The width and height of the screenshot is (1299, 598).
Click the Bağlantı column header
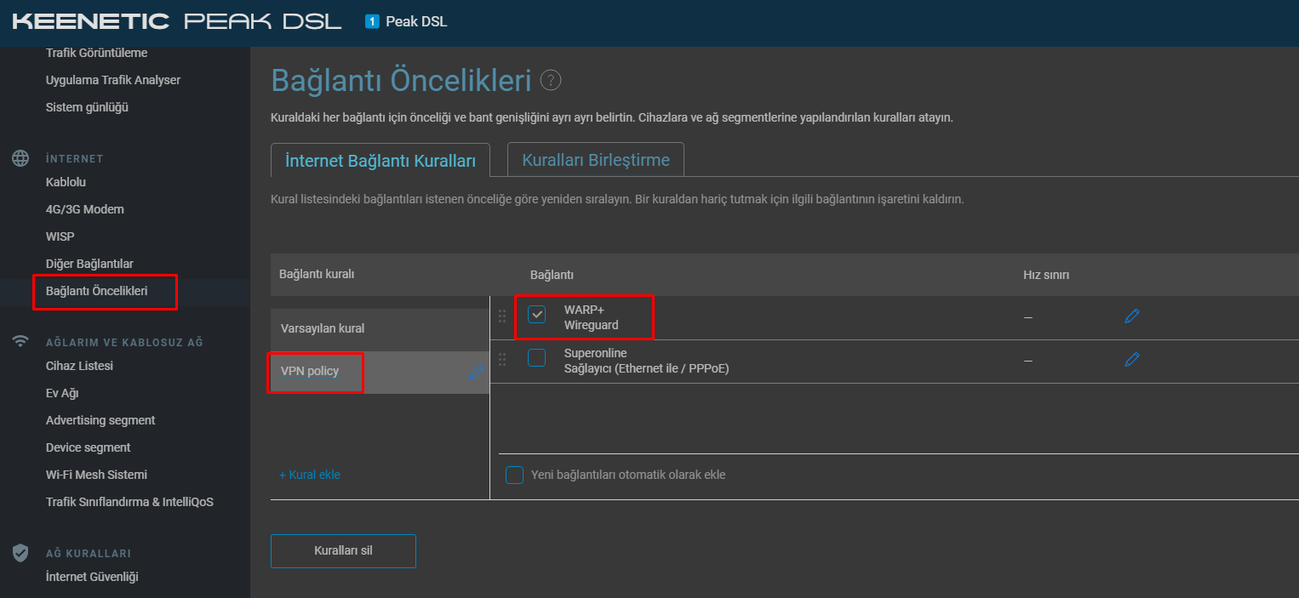point(552,275)
